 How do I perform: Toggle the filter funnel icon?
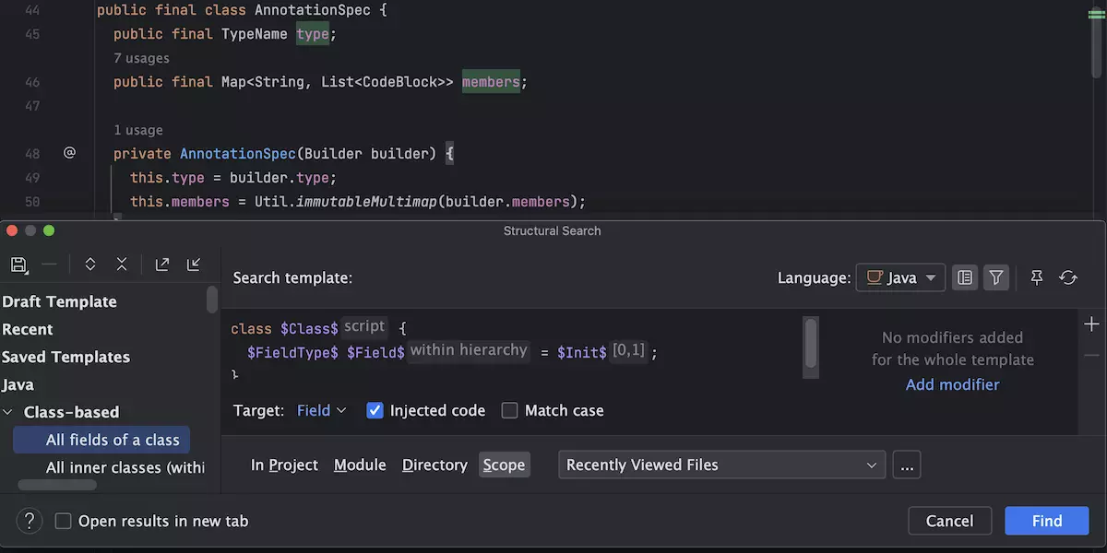point(995,277)
